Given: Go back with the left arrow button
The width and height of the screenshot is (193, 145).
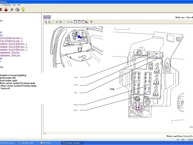Looking at the screenshot, I should click(45, 17).
